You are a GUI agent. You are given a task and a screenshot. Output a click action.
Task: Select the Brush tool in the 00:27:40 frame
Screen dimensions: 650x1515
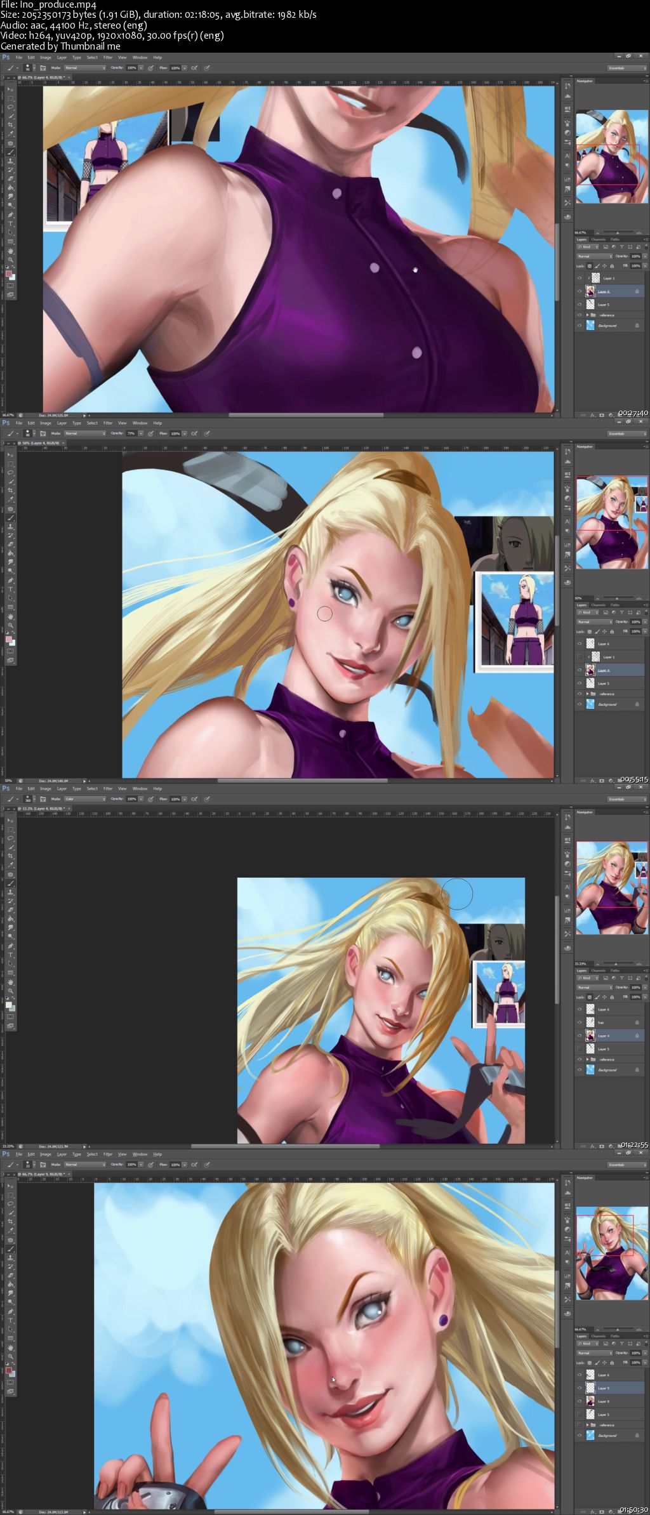(11, 152)
